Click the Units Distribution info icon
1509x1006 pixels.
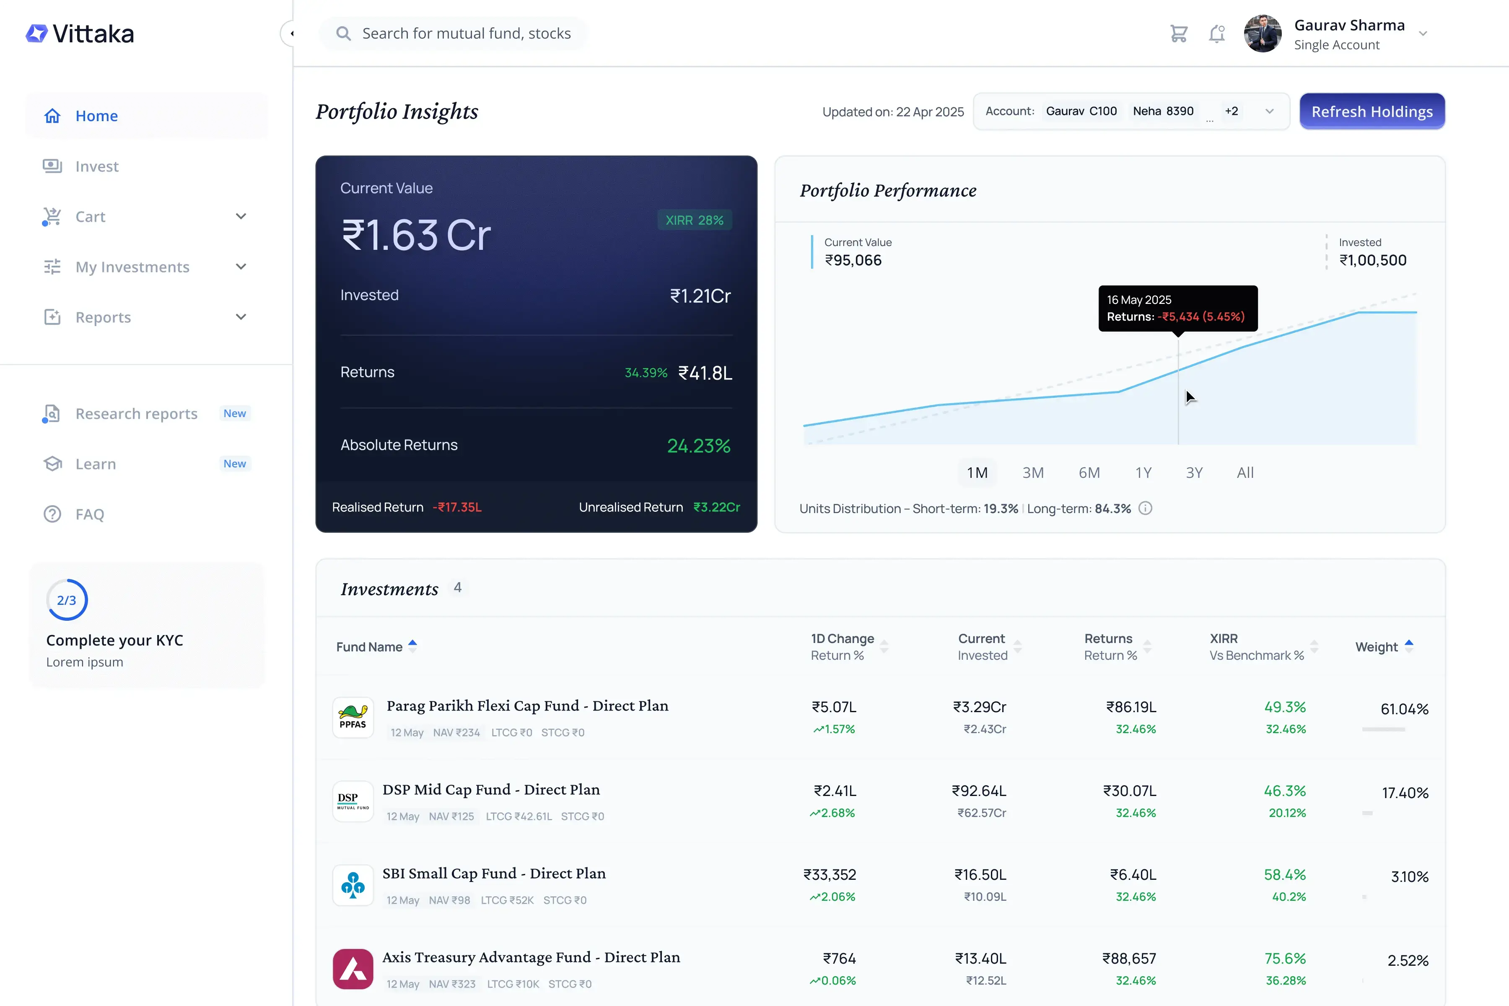pyautogui.click(x=1145, y=509)
